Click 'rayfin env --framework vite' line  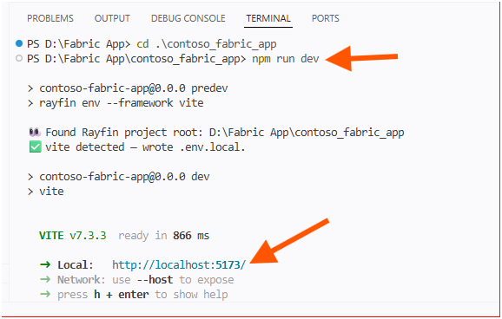(116, 103)
